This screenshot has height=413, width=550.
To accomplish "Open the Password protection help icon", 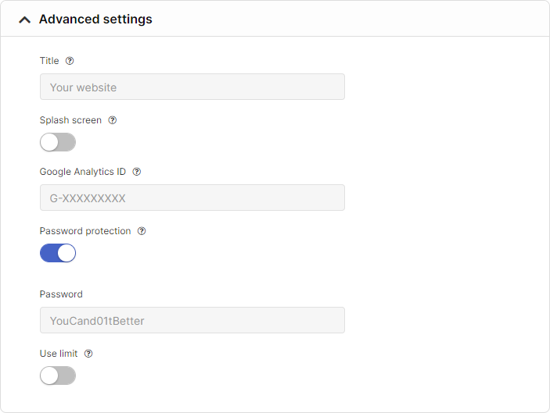I will tap(142, 231).
